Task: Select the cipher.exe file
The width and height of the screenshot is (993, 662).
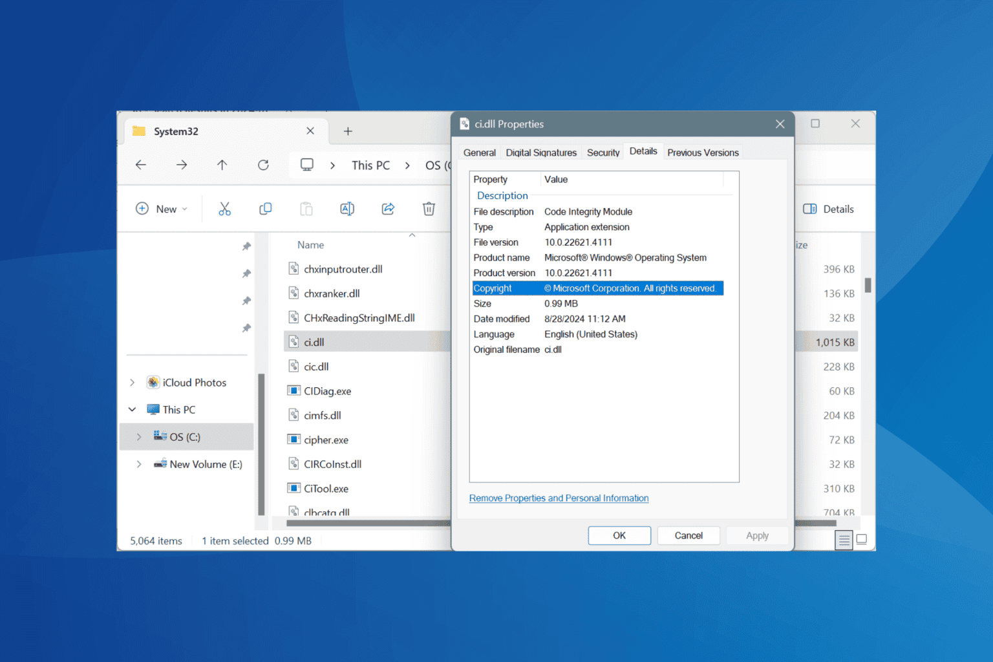Action: [x=326, y=440]
